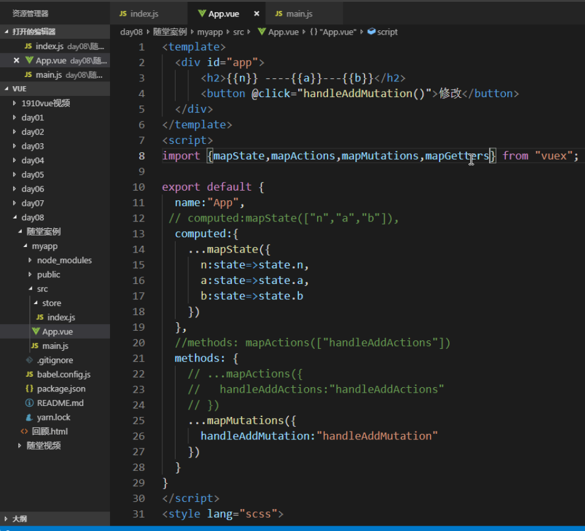Click the 随堂案例 breadcrumb segment

pos(169,32)
